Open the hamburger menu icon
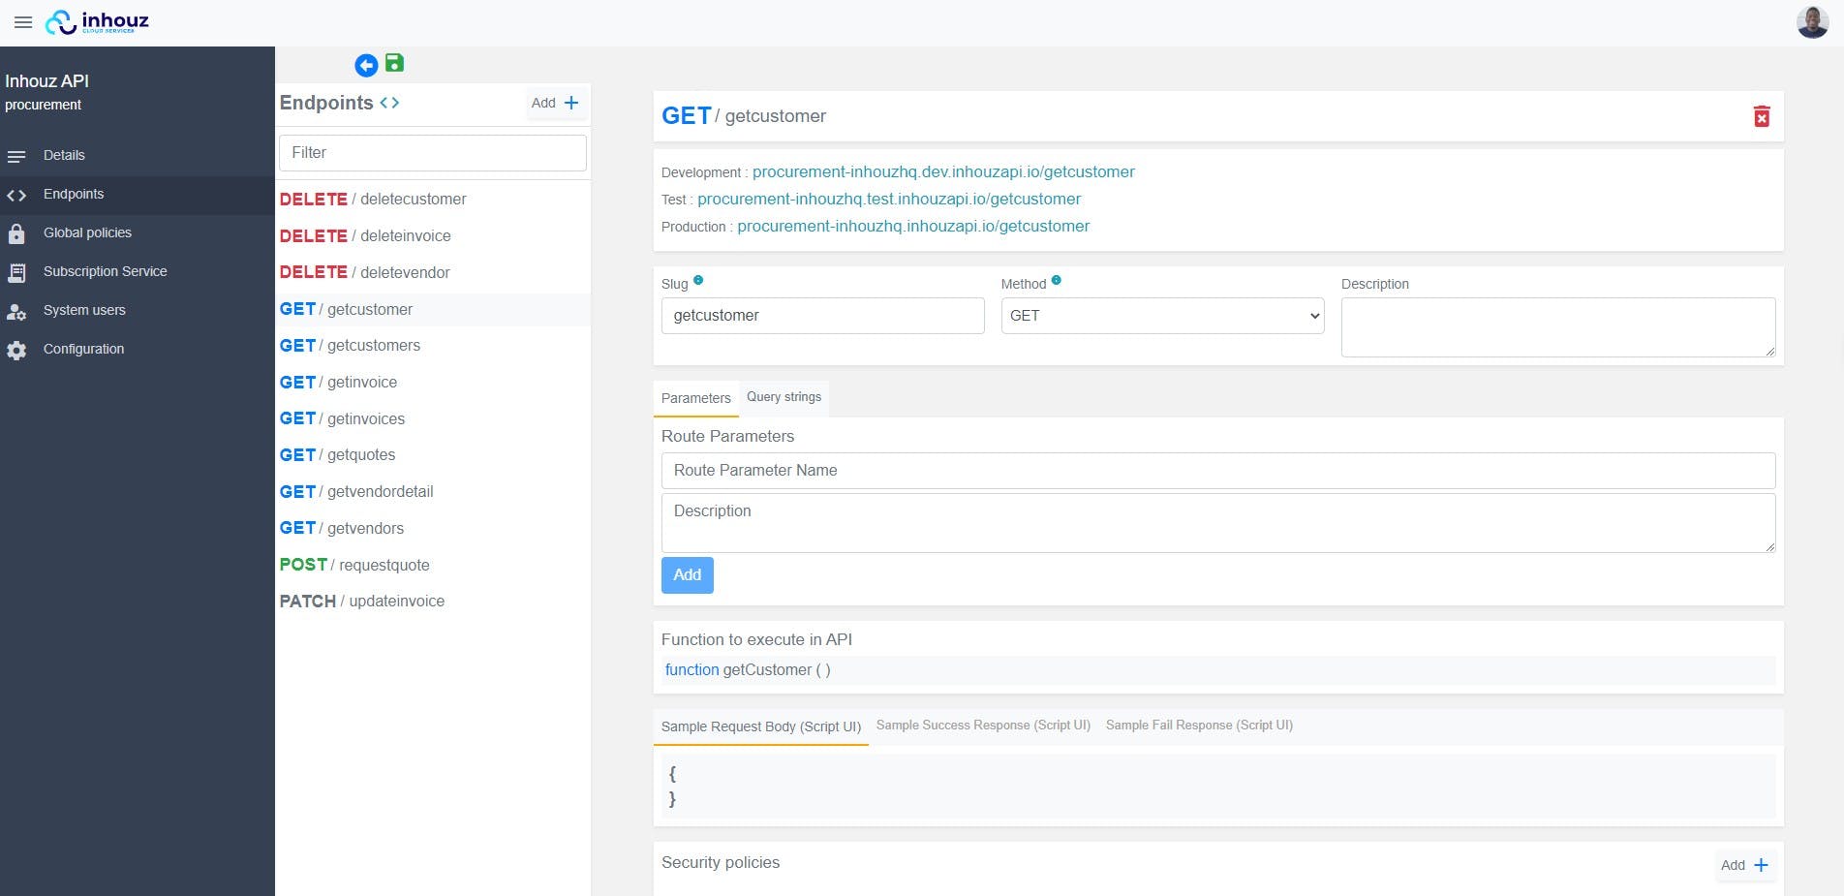1844x896 pixels. coord(23,22)
